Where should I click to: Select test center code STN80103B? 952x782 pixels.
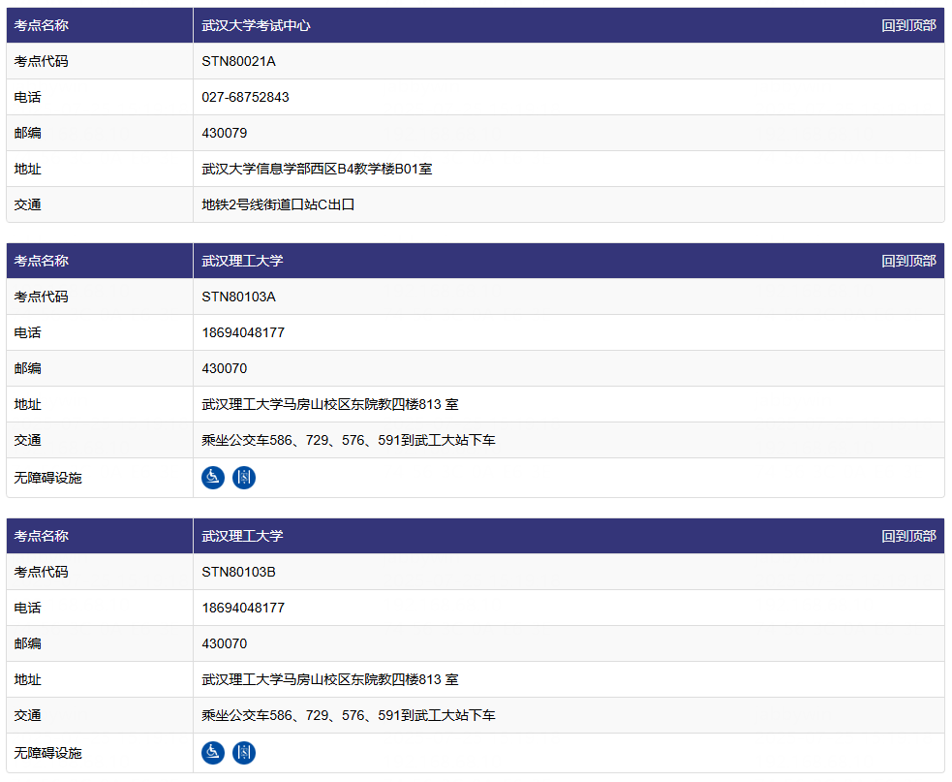coord(238,573)
